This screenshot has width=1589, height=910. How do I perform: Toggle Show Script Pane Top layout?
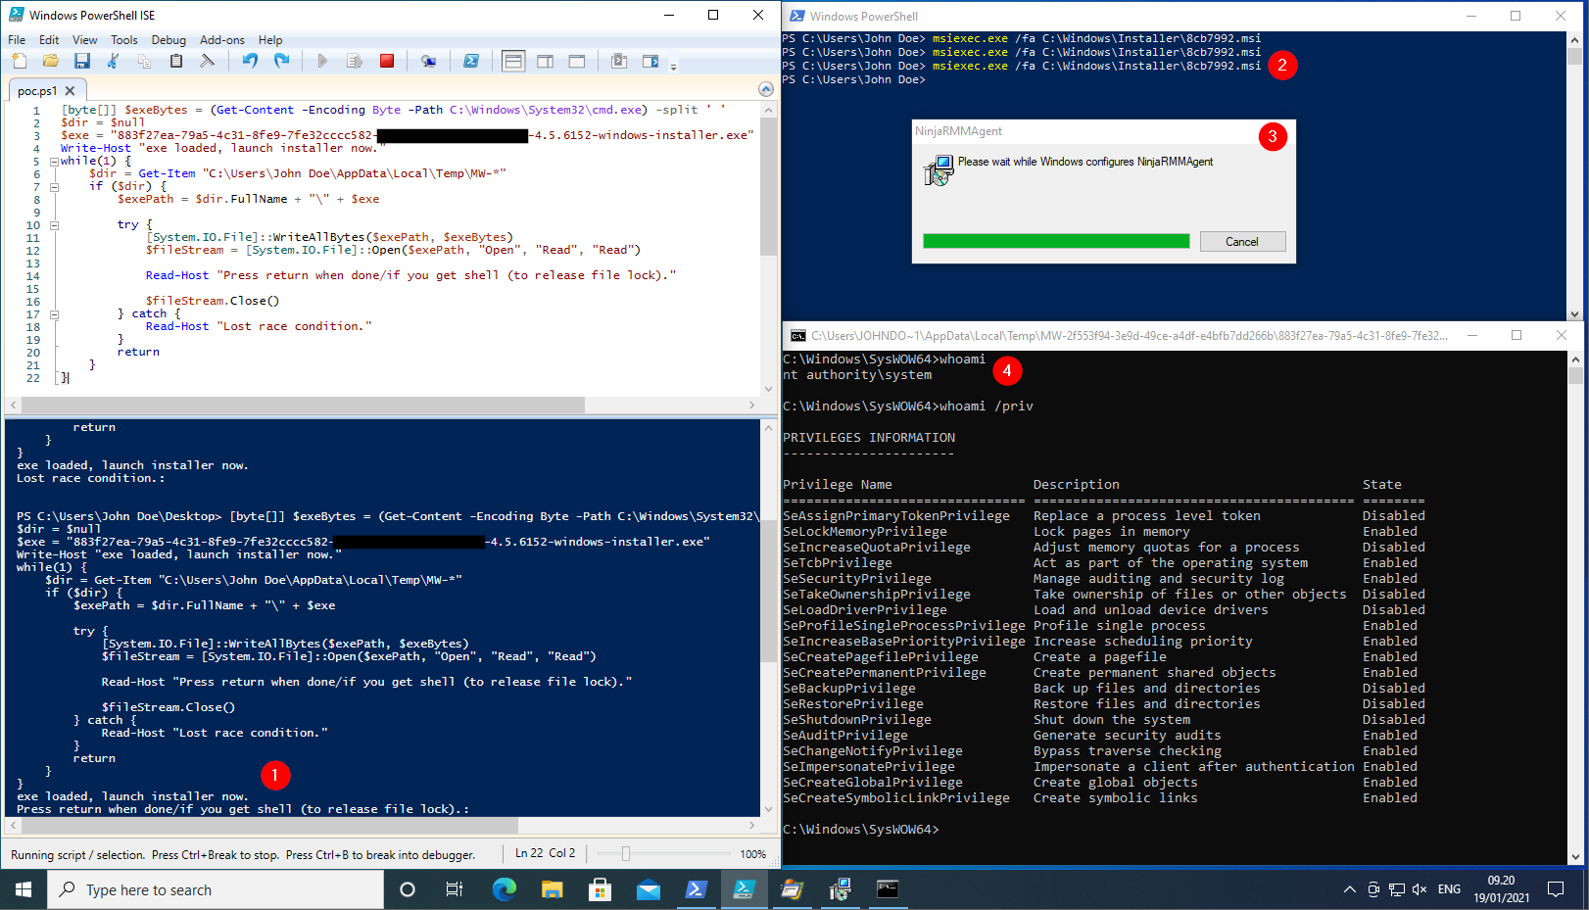[x=513, y=61]
